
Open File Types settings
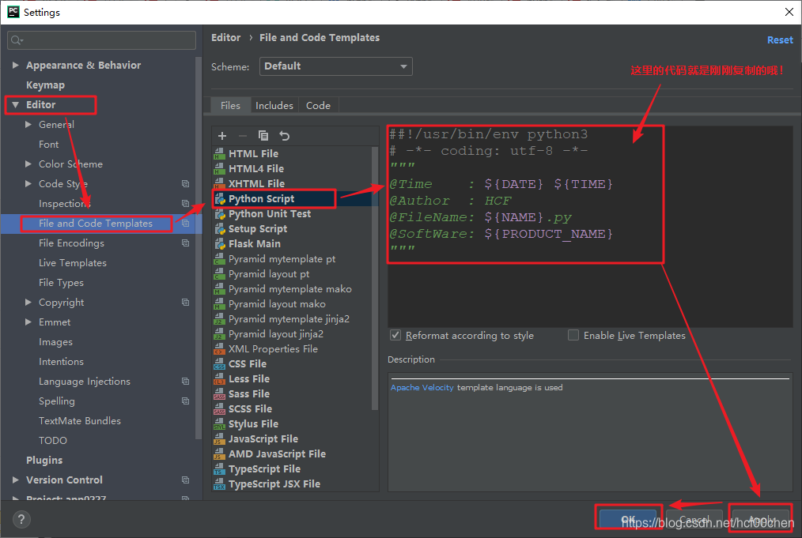click(61, 283)
